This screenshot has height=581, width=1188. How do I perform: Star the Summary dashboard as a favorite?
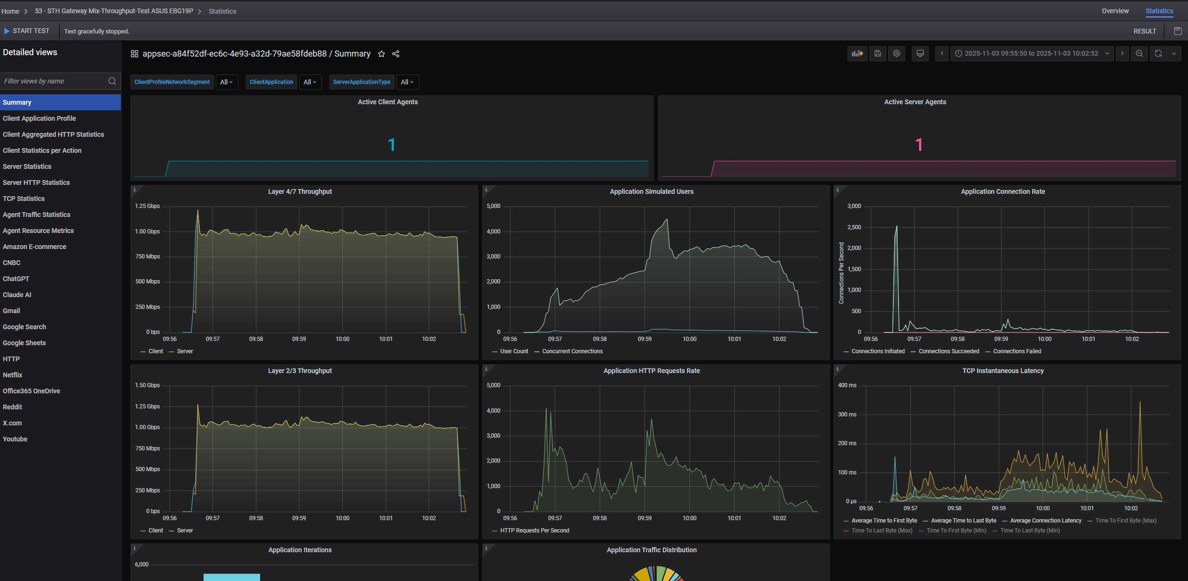[382, 54]
